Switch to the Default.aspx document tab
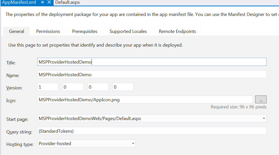 pyautogui.click(x=68, y=2)
